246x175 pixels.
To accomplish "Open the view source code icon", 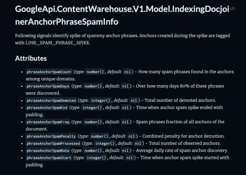I will coord(232,9).
